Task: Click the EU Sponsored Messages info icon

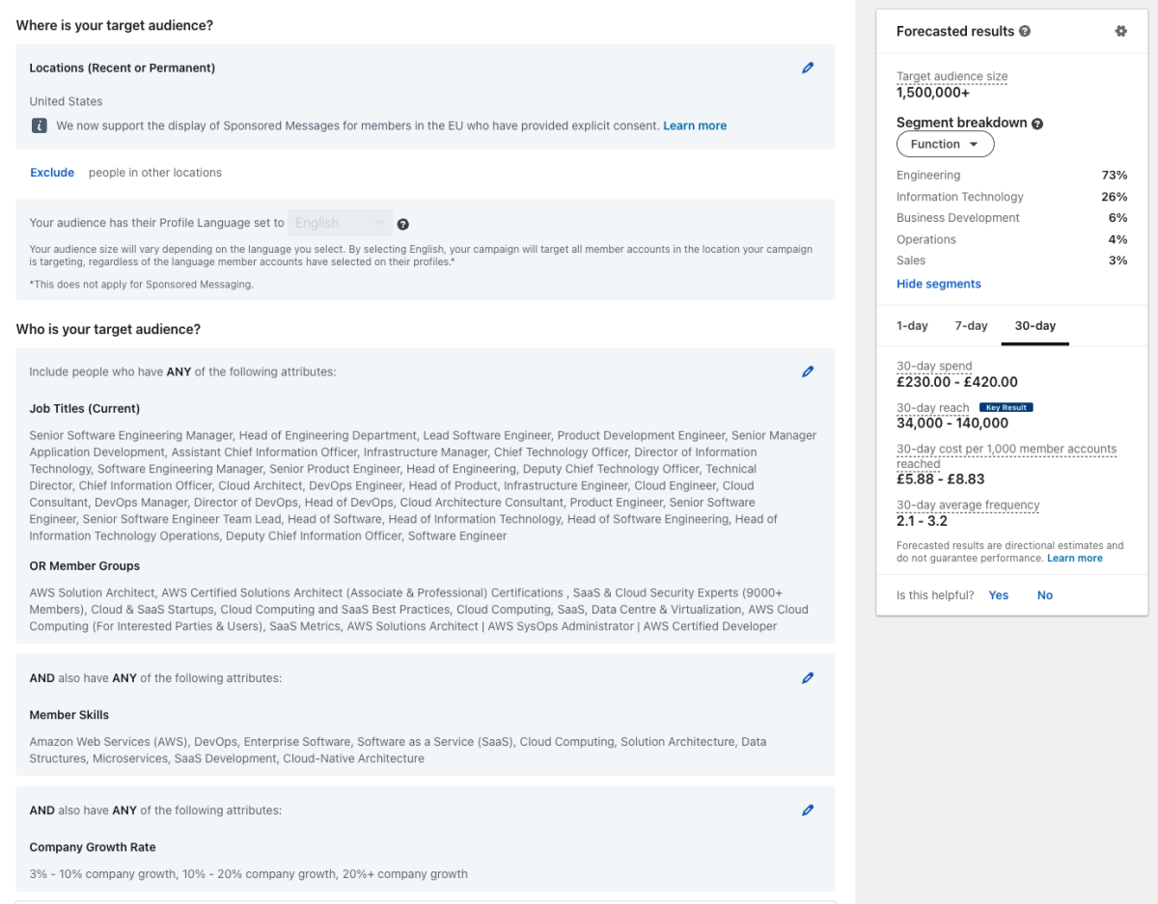Action: tap(39, 125)
